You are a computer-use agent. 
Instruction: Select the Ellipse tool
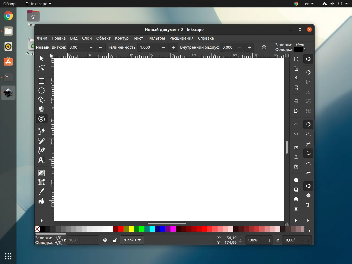(42, 90)
